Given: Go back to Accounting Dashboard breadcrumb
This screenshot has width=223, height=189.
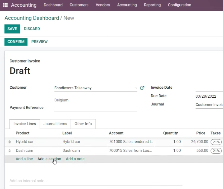Looking at the screenshot, I should point(32,18).
